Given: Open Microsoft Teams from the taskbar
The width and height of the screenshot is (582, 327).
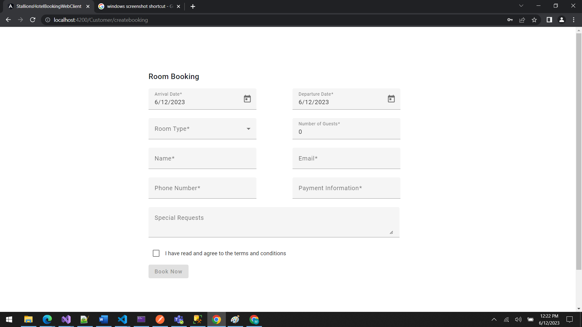Looking at the screenshot, I should pyautogui.click(x=179, y=319).
